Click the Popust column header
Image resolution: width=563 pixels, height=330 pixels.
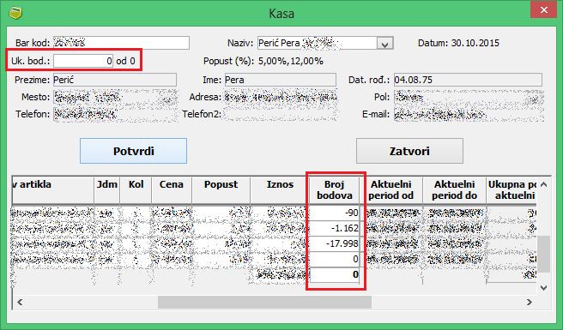click(x=221, y=190)
